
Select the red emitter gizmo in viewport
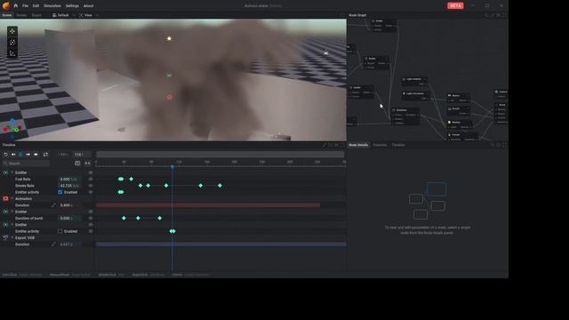[170, 97]
